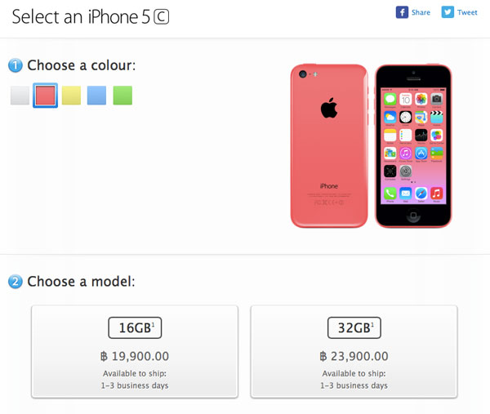490x414 pixels.
Task: Click the Apple logo on the phone back
Action: pyautogui.click(x=328, y=107)
